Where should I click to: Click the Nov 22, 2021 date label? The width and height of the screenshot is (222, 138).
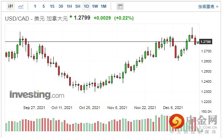(x=145, y=108)
